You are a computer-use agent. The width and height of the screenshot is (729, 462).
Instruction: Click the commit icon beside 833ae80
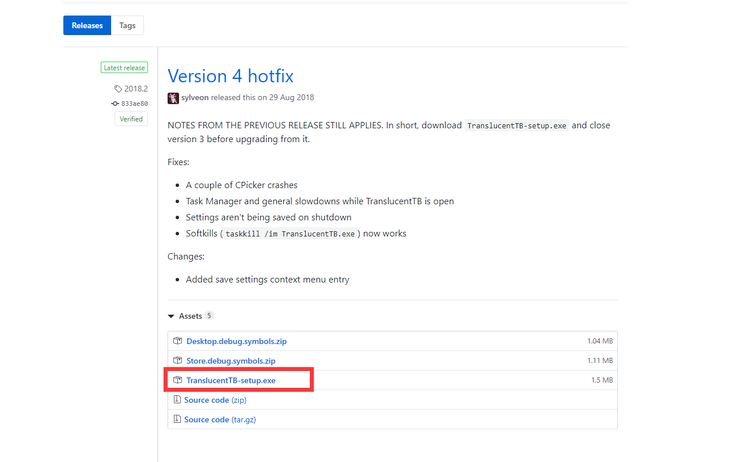115,104
